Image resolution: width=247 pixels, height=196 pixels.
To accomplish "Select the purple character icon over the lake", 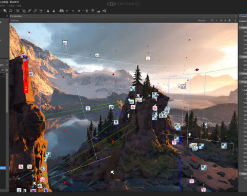I will (x=88, y=108).
